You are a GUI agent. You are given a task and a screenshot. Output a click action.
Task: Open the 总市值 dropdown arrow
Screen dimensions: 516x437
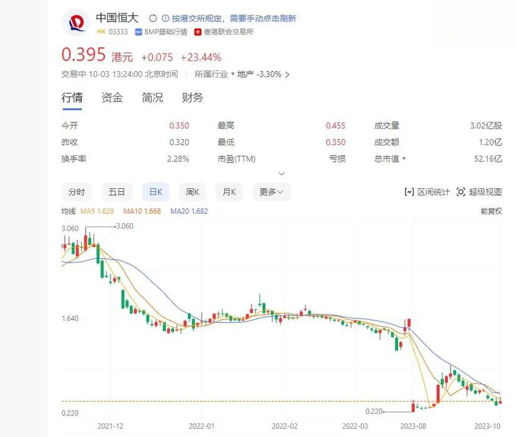coord(404,158)
